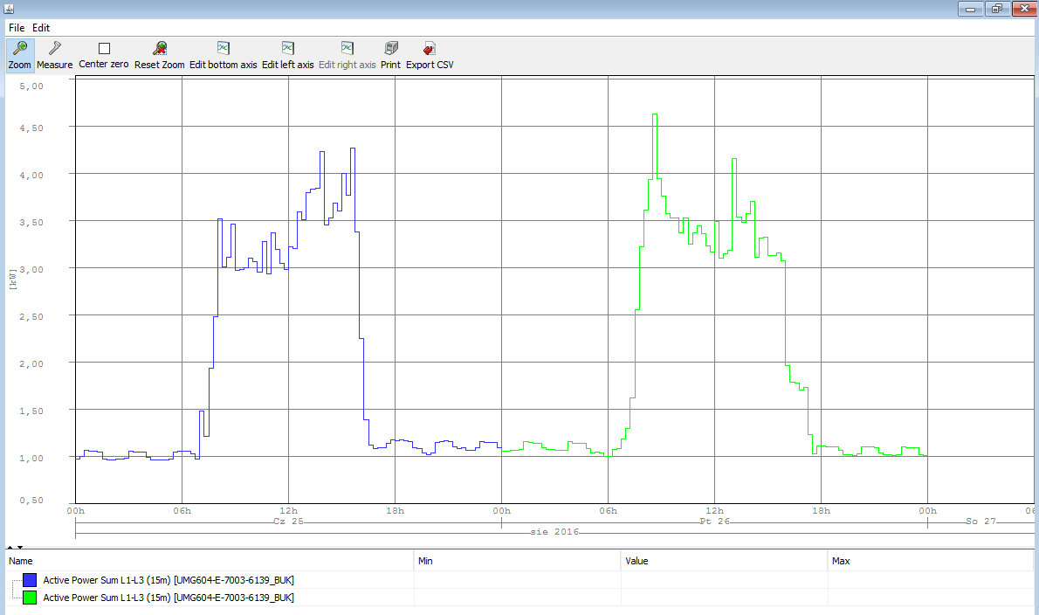Click the Max column header
The width and height of the screenshot is (1039, 615).
(931, 561)
